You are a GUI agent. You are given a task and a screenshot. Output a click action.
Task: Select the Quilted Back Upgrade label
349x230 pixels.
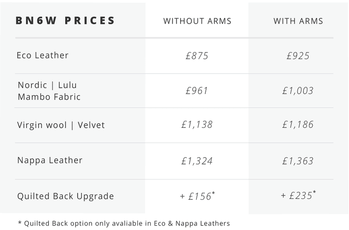tap(66, 196)
